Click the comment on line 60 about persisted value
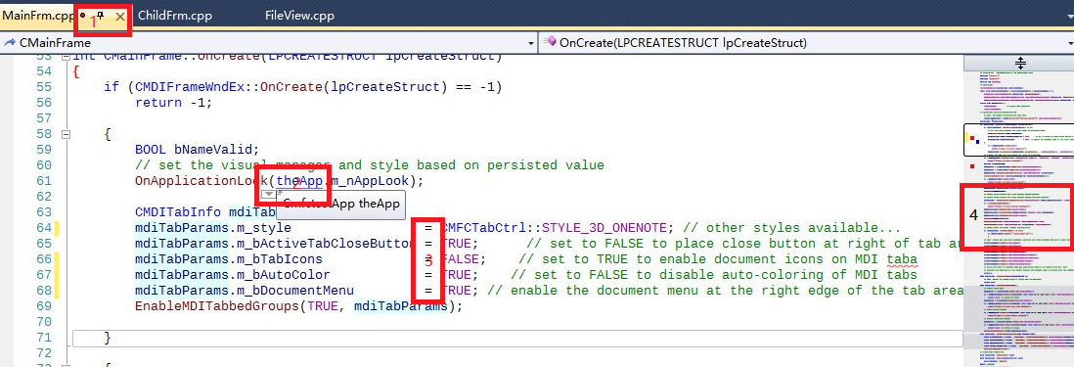This screenshot has width=1074, height=367. click(369, 165)
